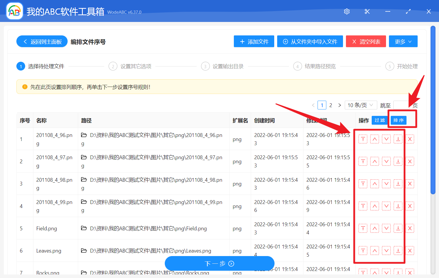Select step 2 设置其它选项

130,66
